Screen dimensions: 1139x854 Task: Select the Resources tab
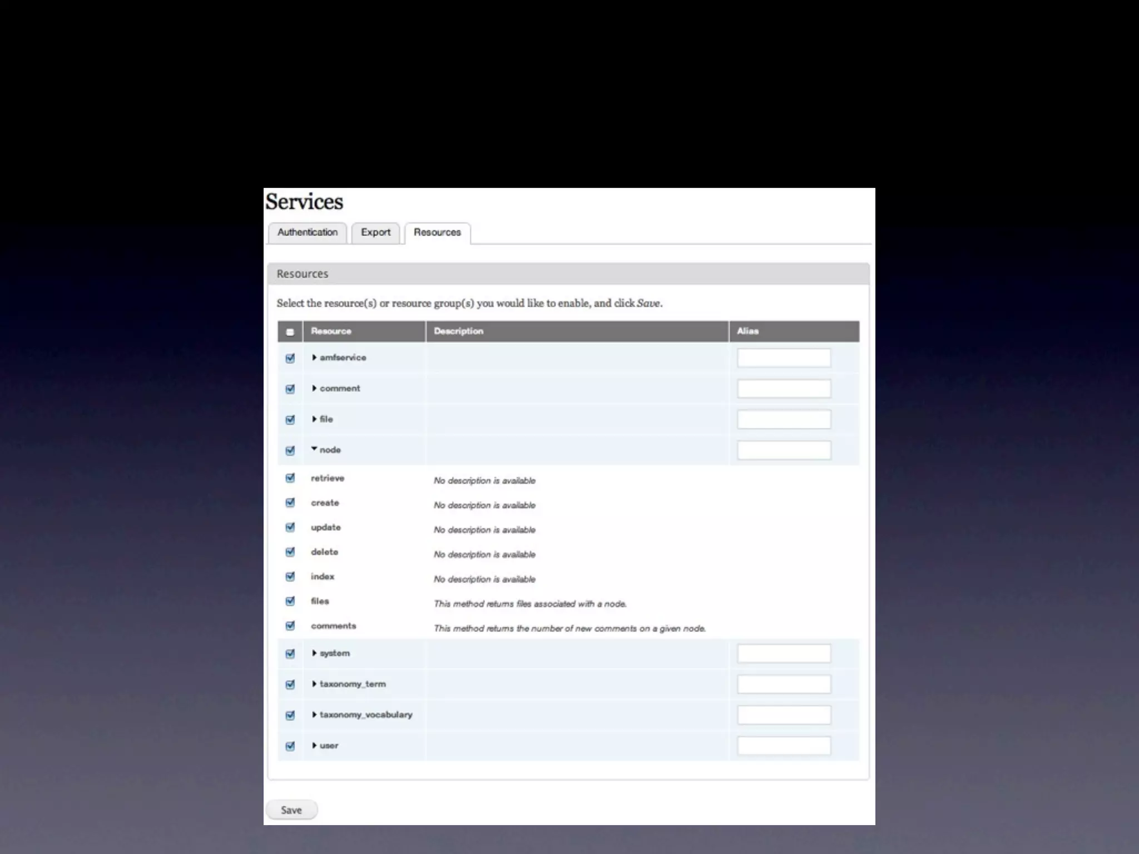coord(437,232)
